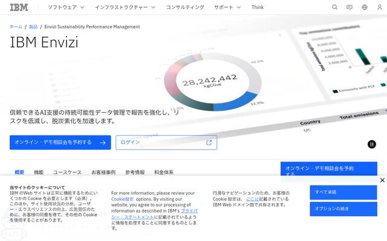The height and width of the screenshot is (241, 387).
Task: Pause the hero animation
Action: pos(372,144)
